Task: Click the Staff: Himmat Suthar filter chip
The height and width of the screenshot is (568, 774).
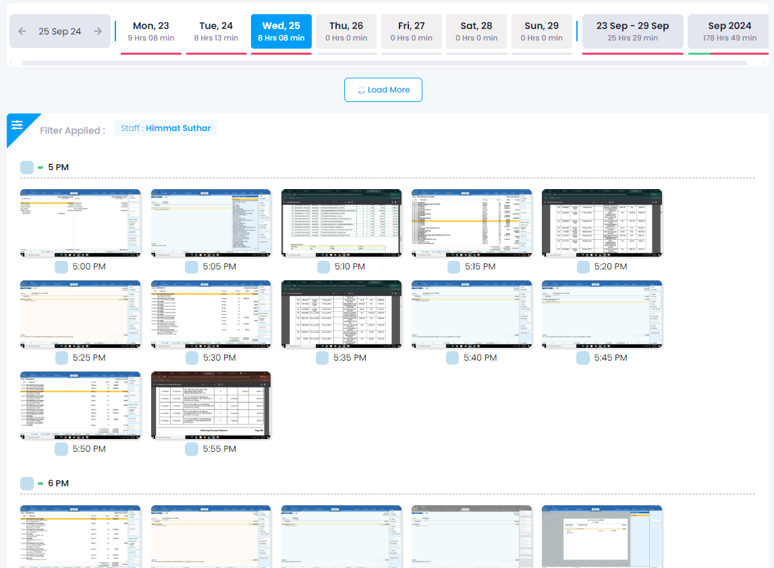Action: click(x=165, y=128)
